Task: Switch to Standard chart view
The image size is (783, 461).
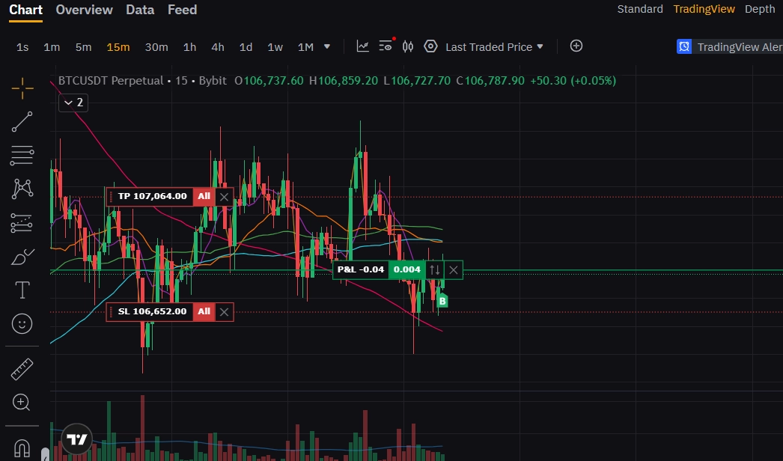Action: (640, 9)
